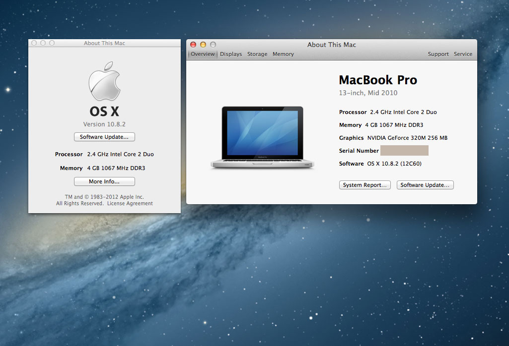Click the More Info button
The width and height of the screenshot is (509, 346).
coord(104,181)
